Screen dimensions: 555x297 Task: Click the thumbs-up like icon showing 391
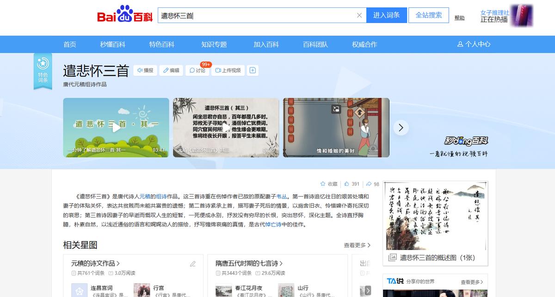click(348, 184)
